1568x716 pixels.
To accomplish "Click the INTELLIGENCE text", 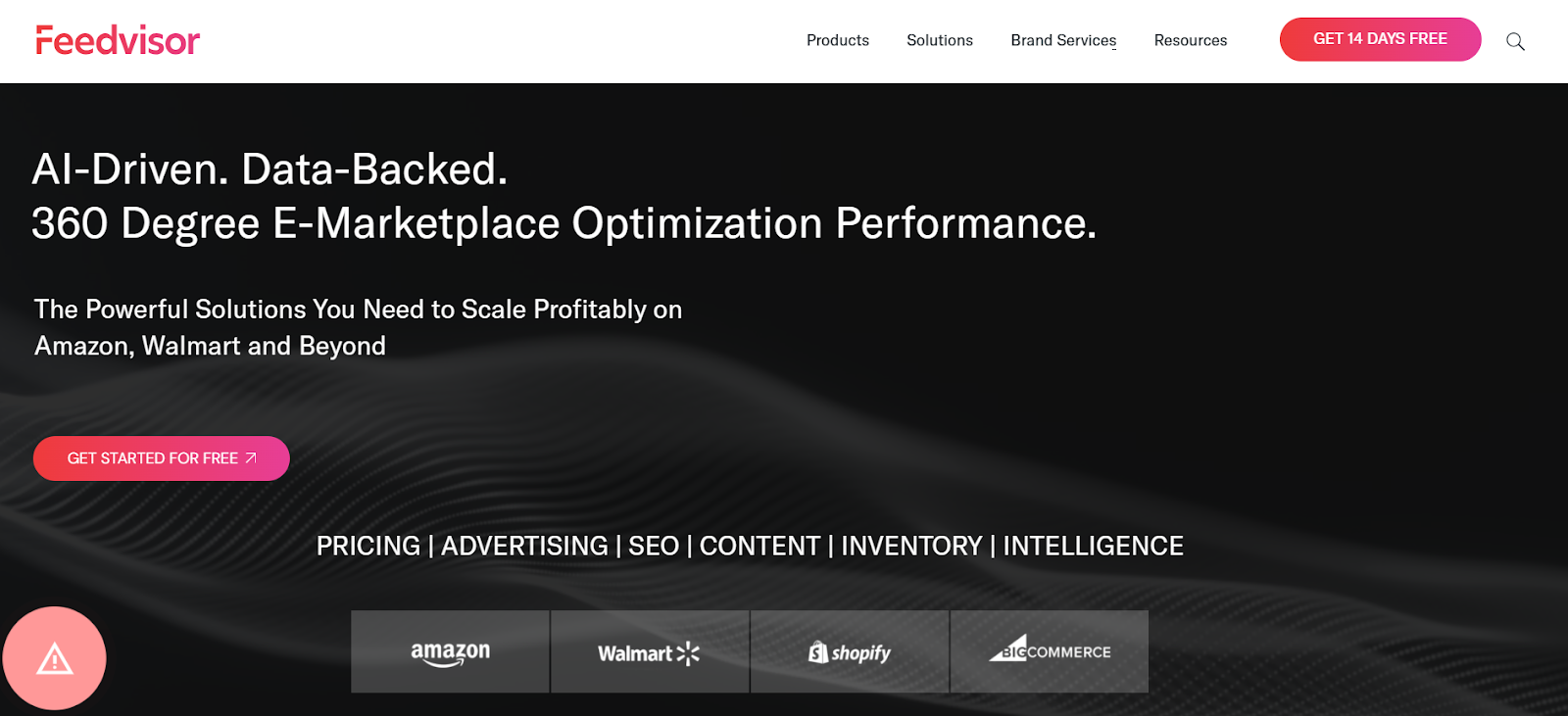I will click(1093, 546).
